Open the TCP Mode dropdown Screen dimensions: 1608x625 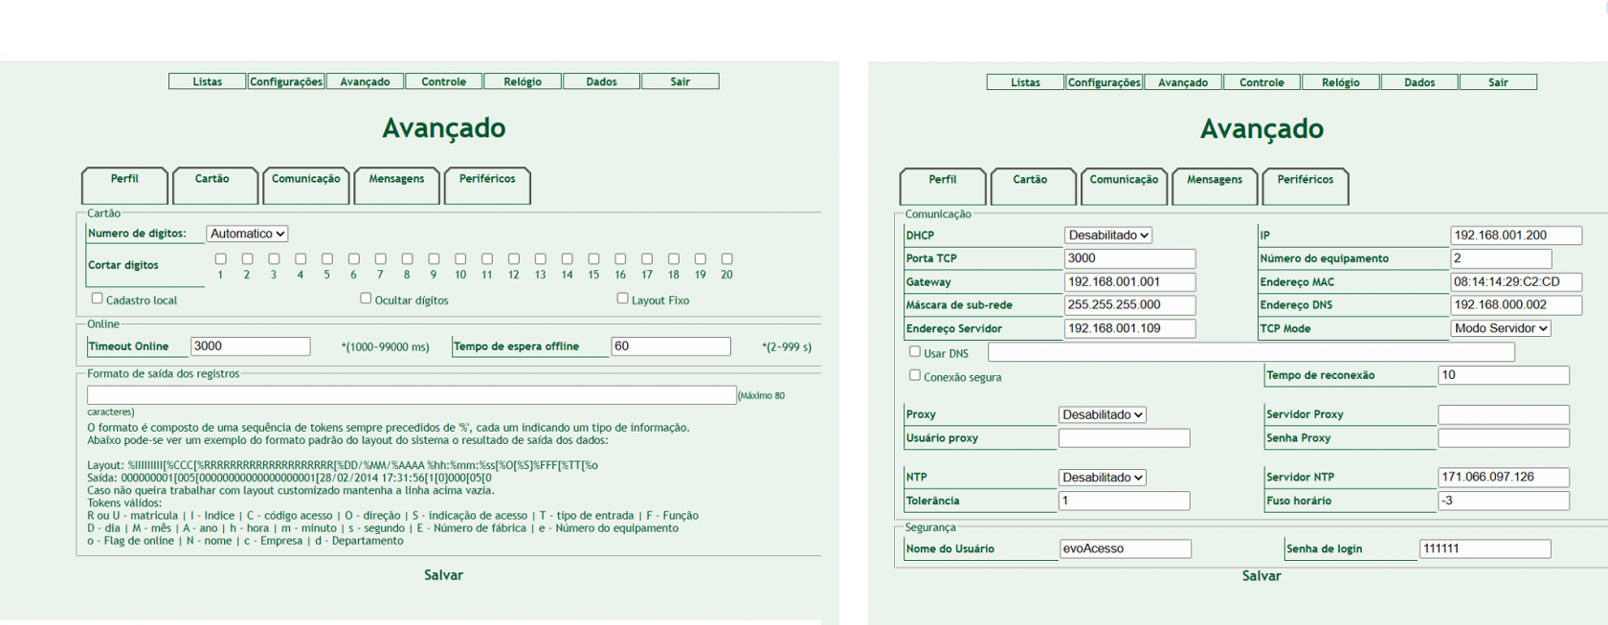point(1501,328)
